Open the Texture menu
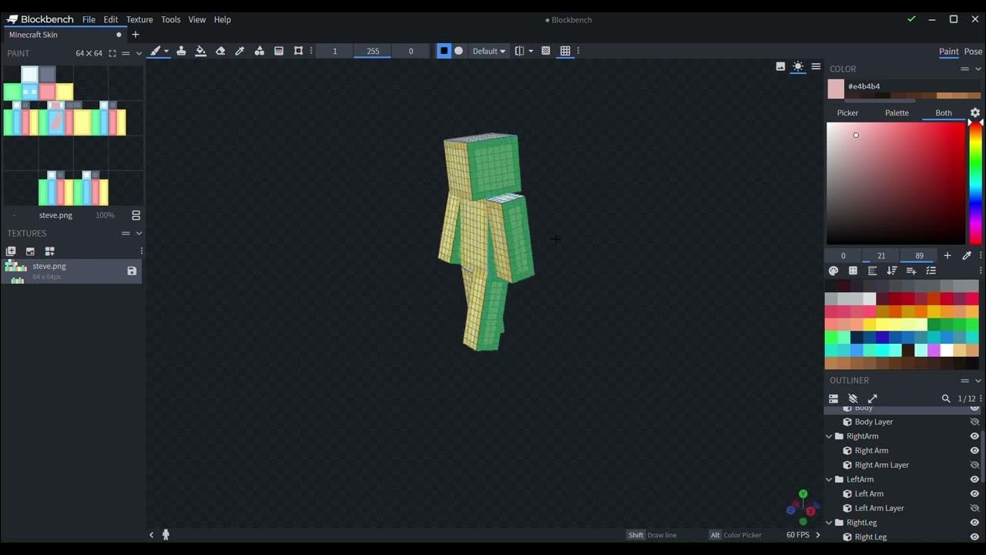Screen dimensions: 986x555 click(139, 19)
